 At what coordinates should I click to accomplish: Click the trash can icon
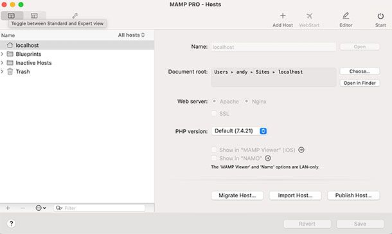click(x=10, y=71)
